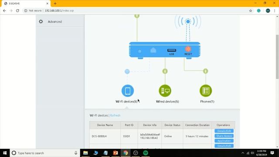
Task: Open the volume control in system tray
Action: point(252,153)
